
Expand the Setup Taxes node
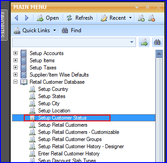(x=15, y=67)
